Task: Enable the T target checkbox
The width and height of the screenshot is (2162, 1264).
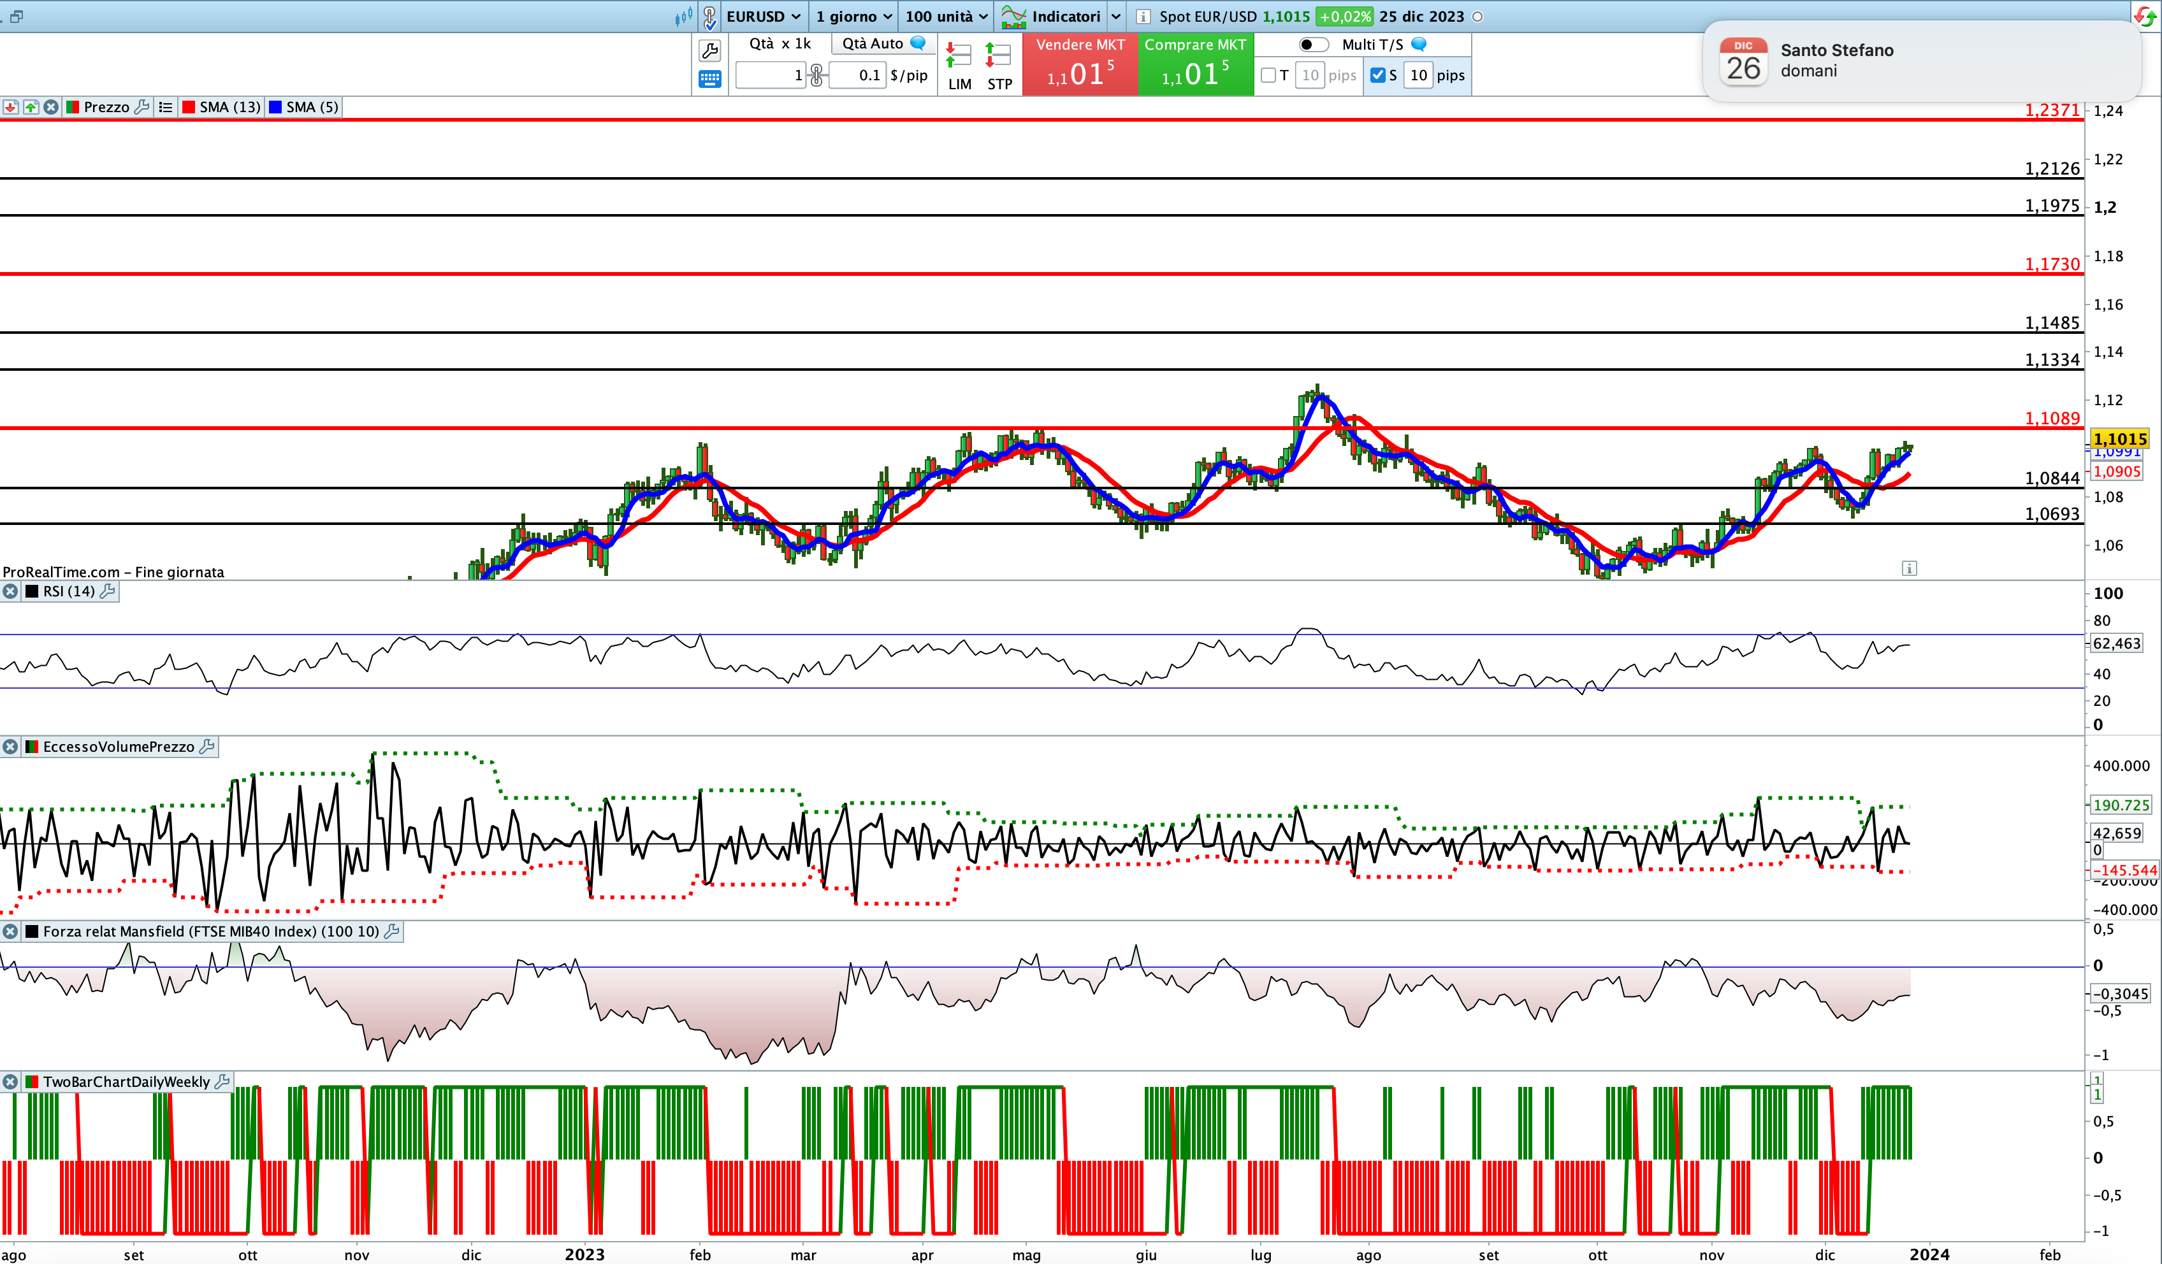Action: (x=1268, y=75)
